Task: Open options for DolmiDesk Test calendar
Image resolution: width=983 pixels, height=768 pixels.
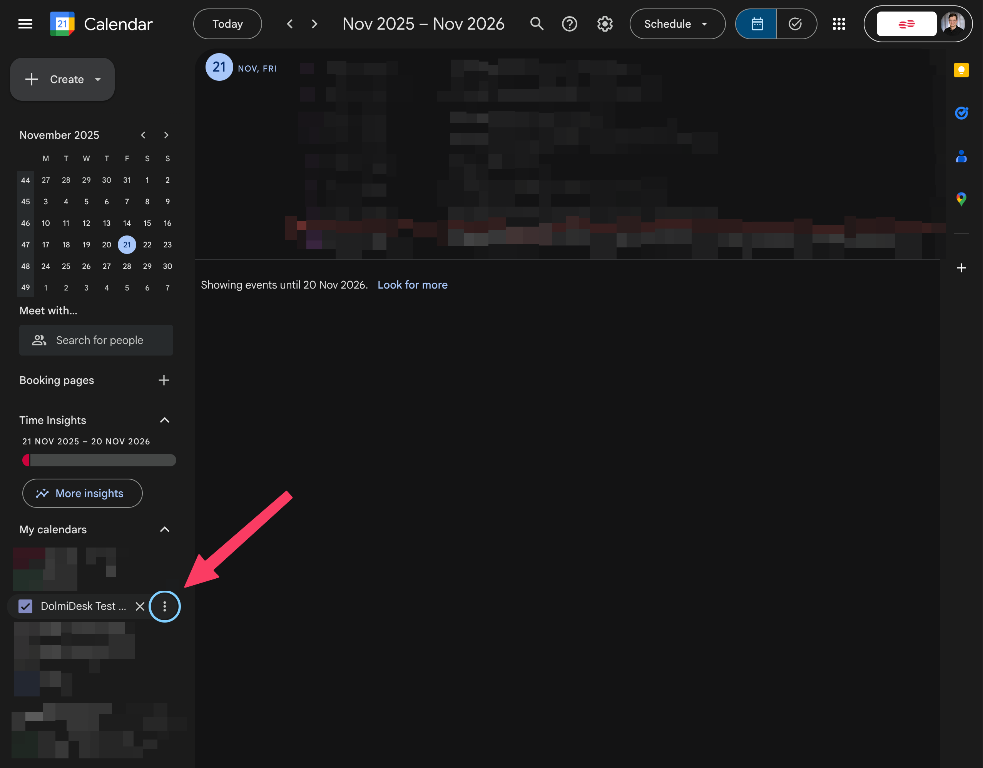Action: pyautogui.click(x=165, y=606)
